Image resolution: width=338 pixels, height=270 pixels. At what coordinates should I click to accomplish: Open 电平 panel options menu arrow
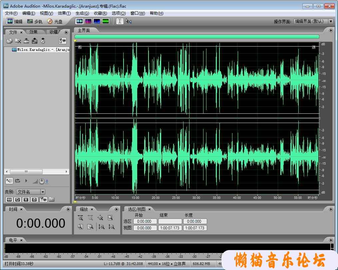click(x=331, y=240)
